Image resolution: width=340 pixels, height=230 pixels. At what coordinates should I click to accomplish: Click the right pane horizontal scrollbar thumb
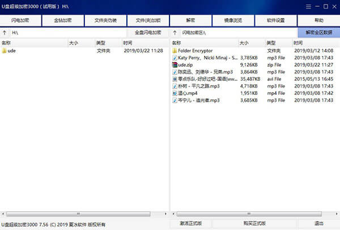tap(249, 214)
